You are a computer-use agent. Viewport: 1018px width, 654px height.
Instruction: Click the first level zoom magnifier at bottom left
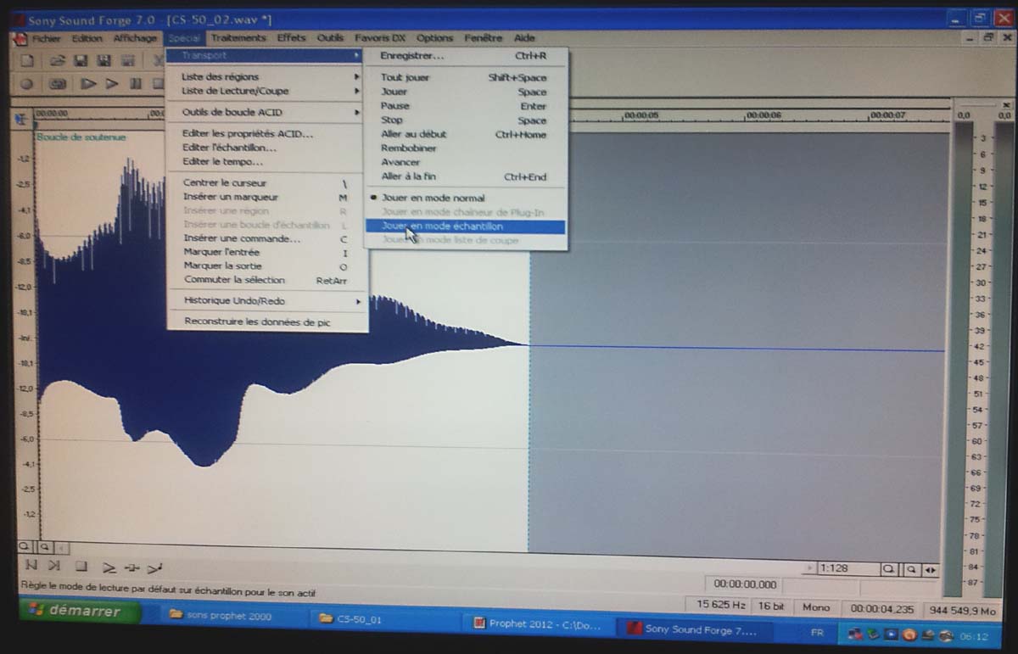coord(25,547)
